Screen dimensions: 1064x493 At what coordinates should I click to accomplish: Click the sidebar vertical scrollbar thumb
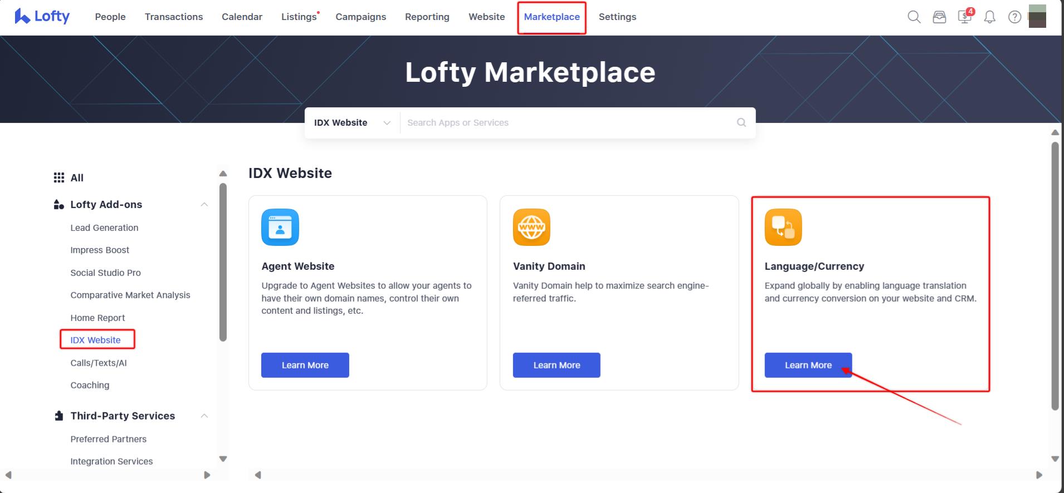coord(223,262)
